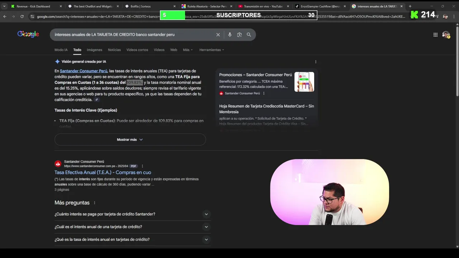Go back to the previous page
This screenshot has height=258, width=459.
5,16
